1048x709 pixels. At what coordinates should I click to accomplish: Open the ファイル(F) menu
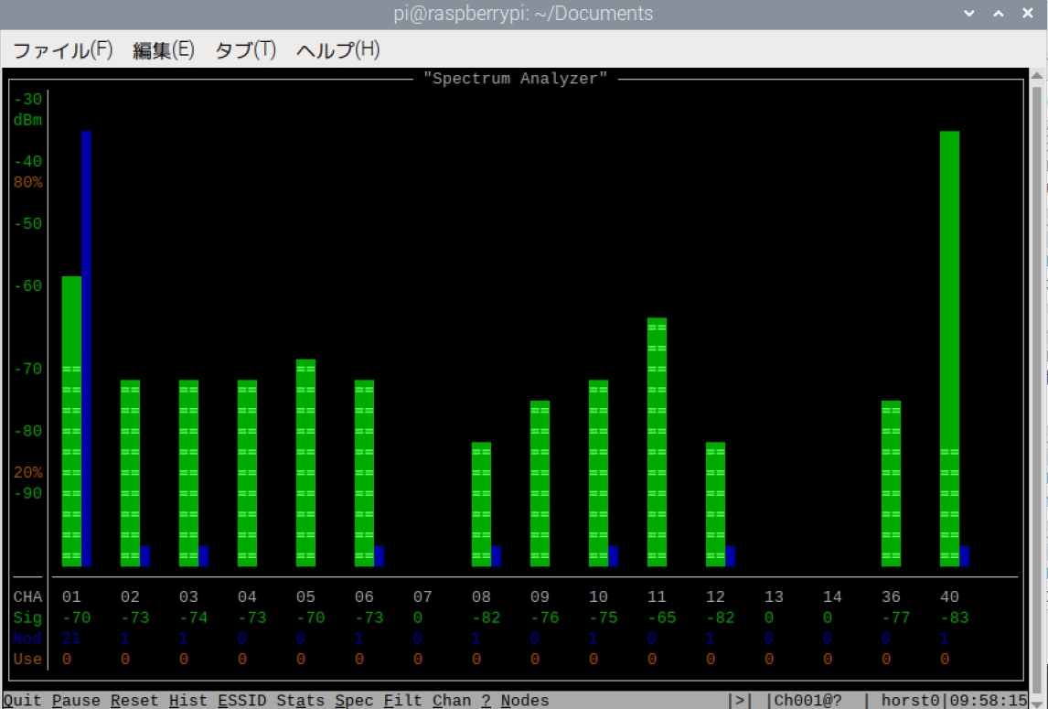pyautogui.click(x=62, y=49)
